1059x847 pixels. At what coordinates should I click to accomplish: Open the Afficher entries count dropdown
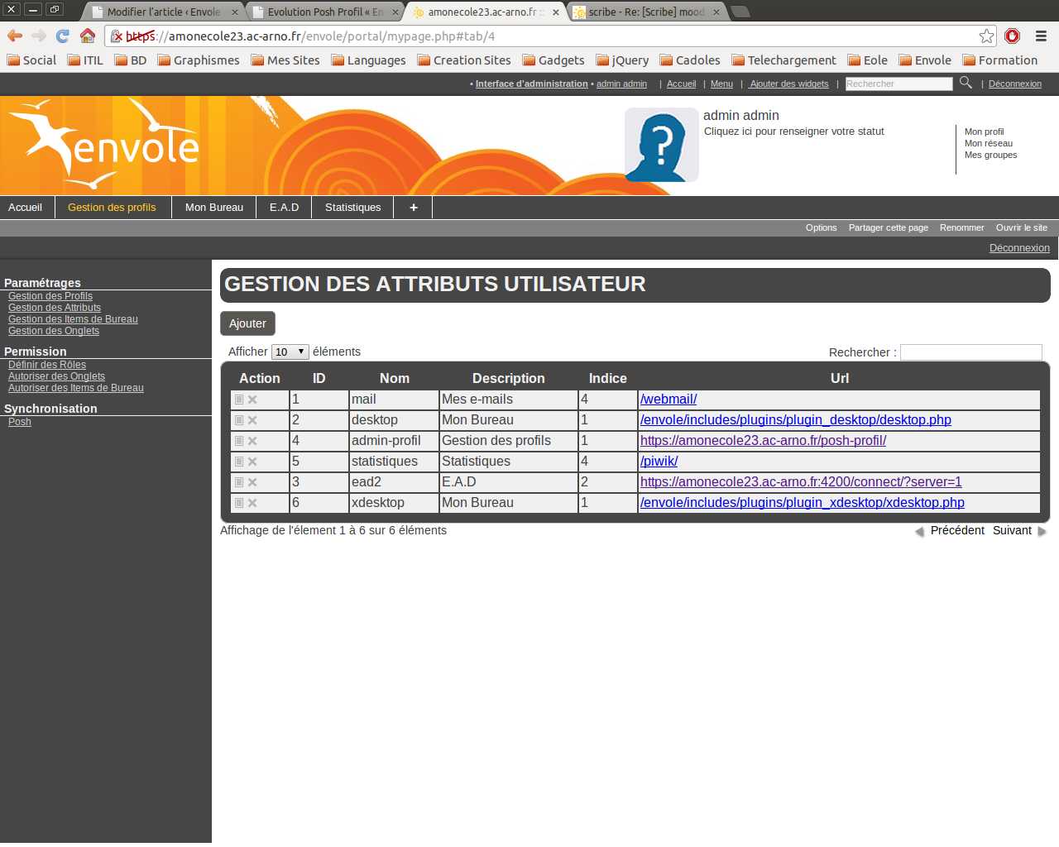tap(290, 352)
